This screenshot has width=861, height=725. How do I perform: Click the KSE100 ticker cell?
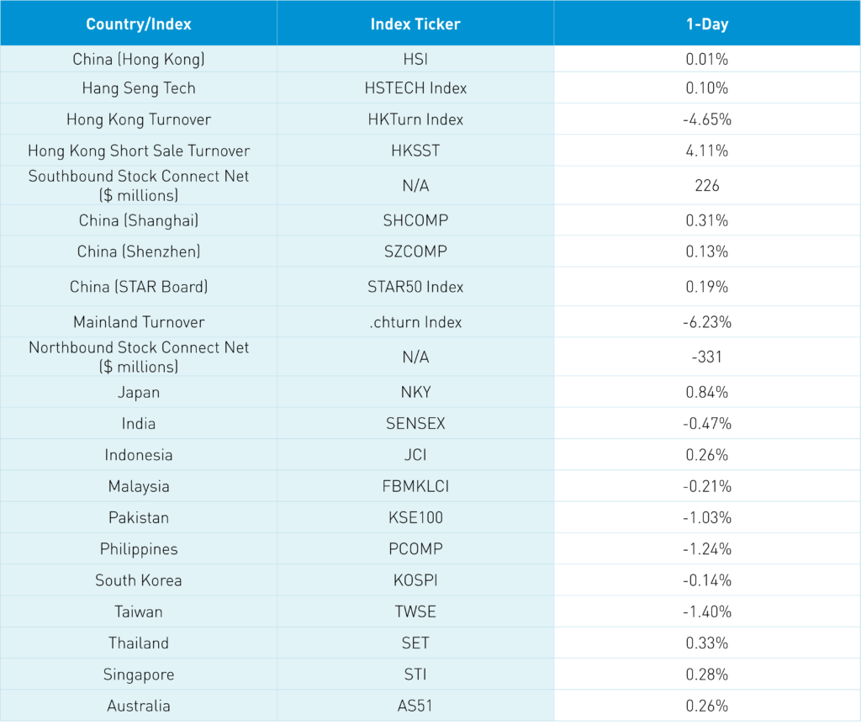point(415,517)
